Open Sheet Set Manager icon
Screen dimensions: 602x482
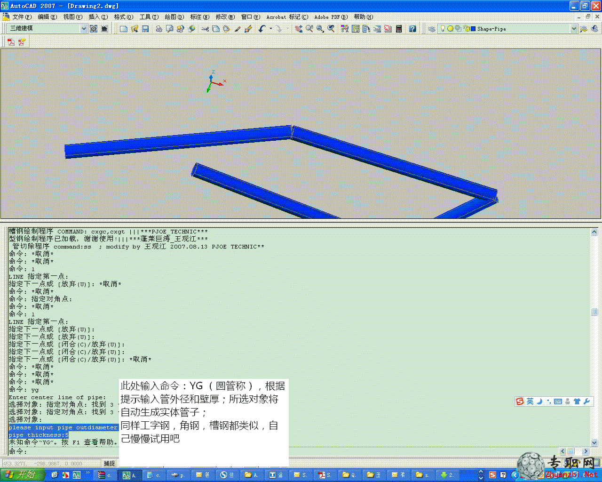[x=377, y=29]
